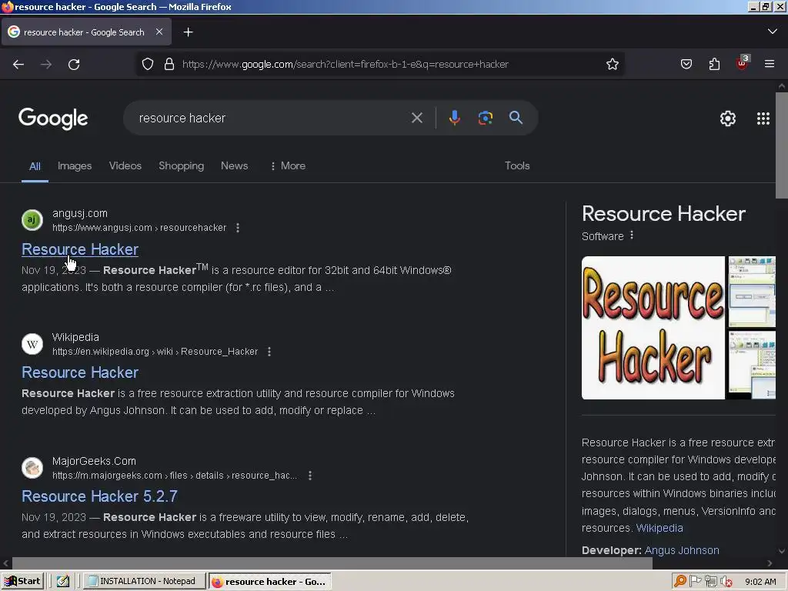788x591 pixels.
Task: Select the All results tab
Action: click(35, 166)
